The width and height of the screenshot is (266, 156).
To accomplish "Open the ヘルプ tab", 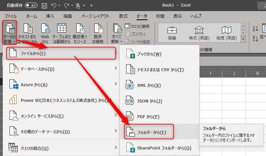I will [x=196, y=16].
